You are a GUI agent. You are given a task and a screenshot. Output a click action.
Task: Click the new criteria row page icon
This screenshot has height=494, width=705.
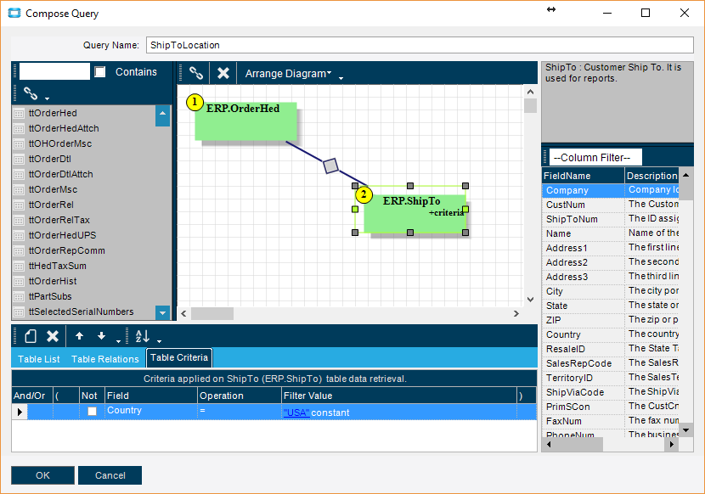pos(29,336)
